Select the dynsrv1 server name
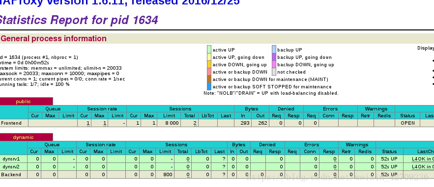434x187 pixels. [x=11, y=159]
